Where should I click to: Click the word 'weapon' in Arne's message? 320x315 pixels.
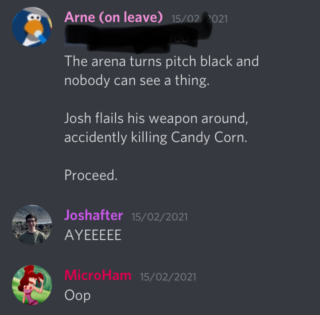click(x=173, y=119)
